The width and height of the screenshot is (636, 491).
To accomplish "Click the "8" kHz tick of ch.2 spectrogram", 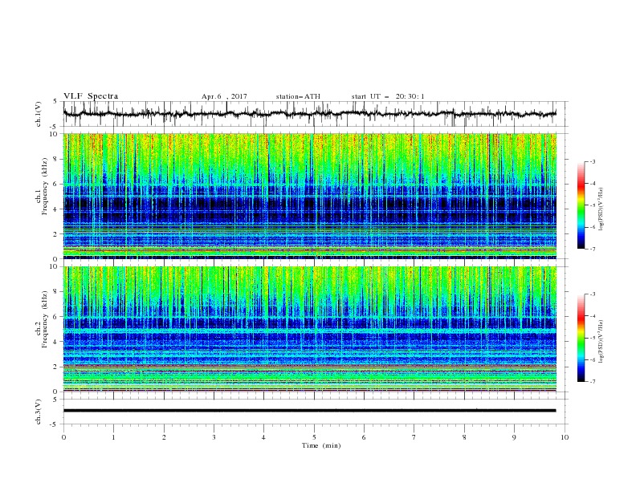I will tap(56, 292).
